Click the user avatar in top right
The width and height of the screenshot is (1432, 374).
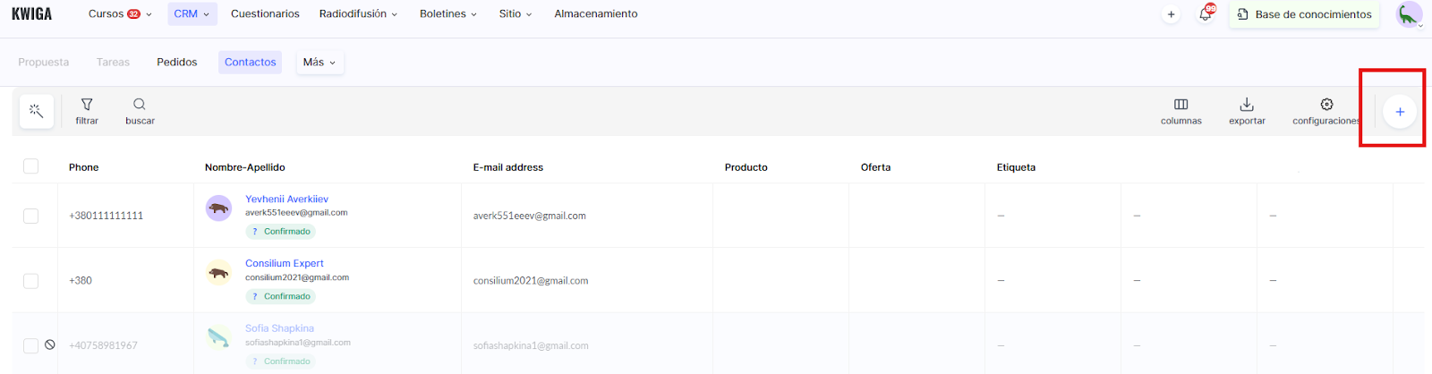1409,14
